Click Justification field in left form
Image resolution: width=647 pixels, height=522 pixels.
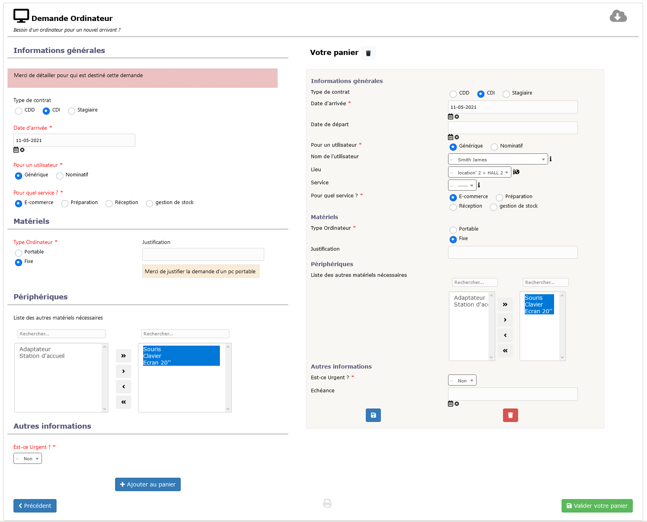[x=203, y=254]
